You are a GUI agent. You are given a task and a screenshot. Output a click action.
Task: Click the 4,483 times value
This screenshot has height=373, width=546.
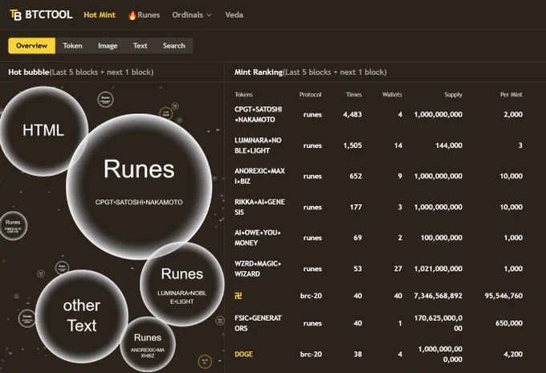pos(352,114)
